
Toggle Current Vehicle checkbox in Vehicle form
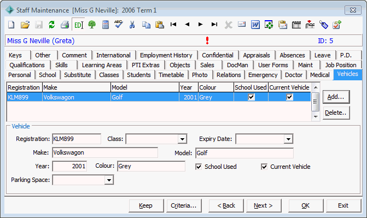click(264, 167)
